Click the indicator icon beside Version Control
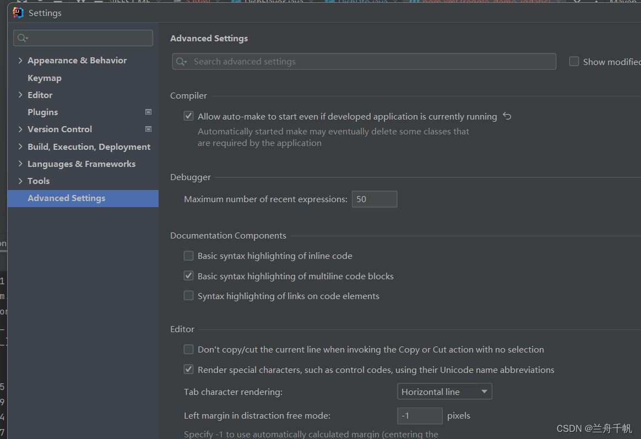Image resolution: width=641 pixels, height=439 pixels. [x=148, y=129]
